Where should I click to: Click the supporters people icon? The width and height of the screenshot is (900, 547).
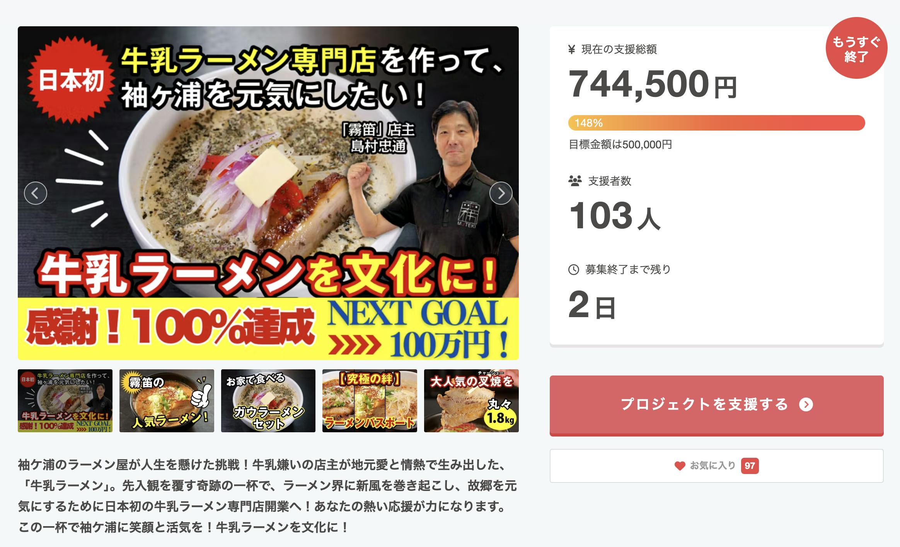[575, 181]
